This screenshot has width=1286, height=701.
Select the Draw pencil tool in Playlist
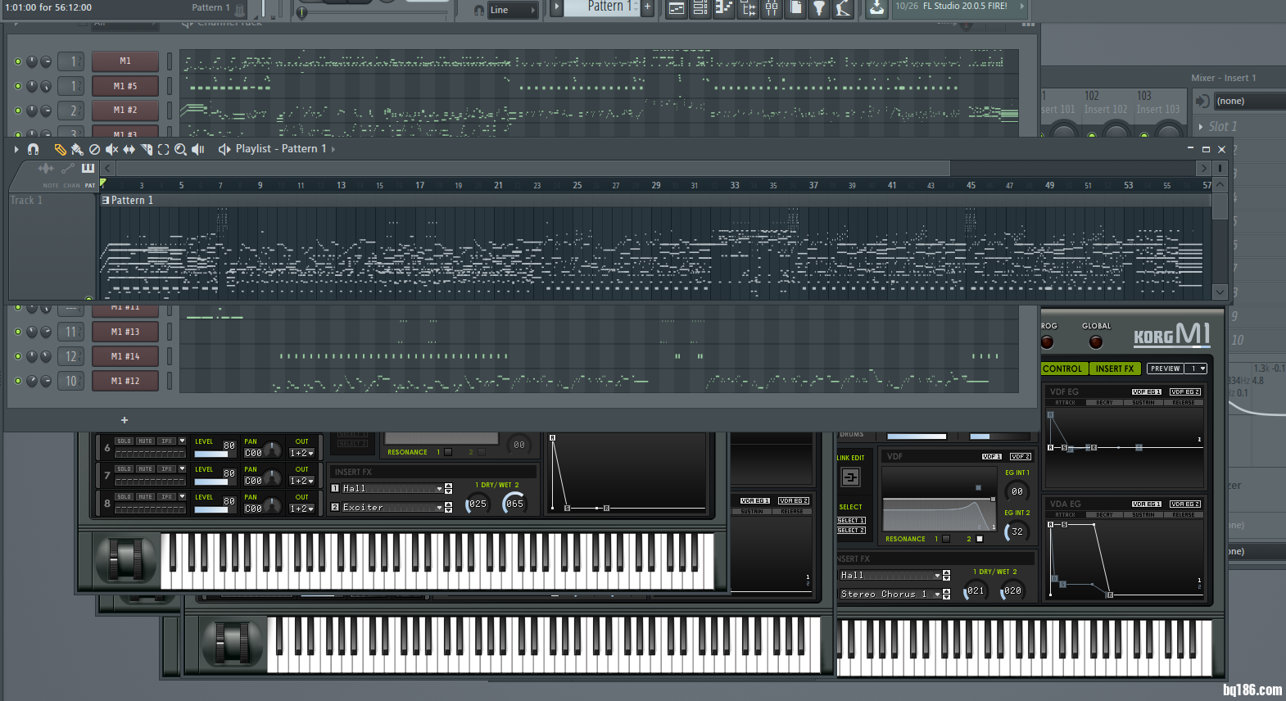(60, 149)
